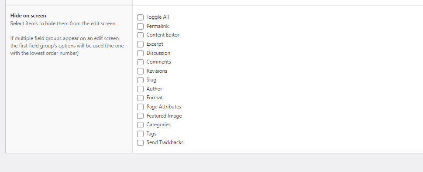Check the Discussion option

coord(140,53)
